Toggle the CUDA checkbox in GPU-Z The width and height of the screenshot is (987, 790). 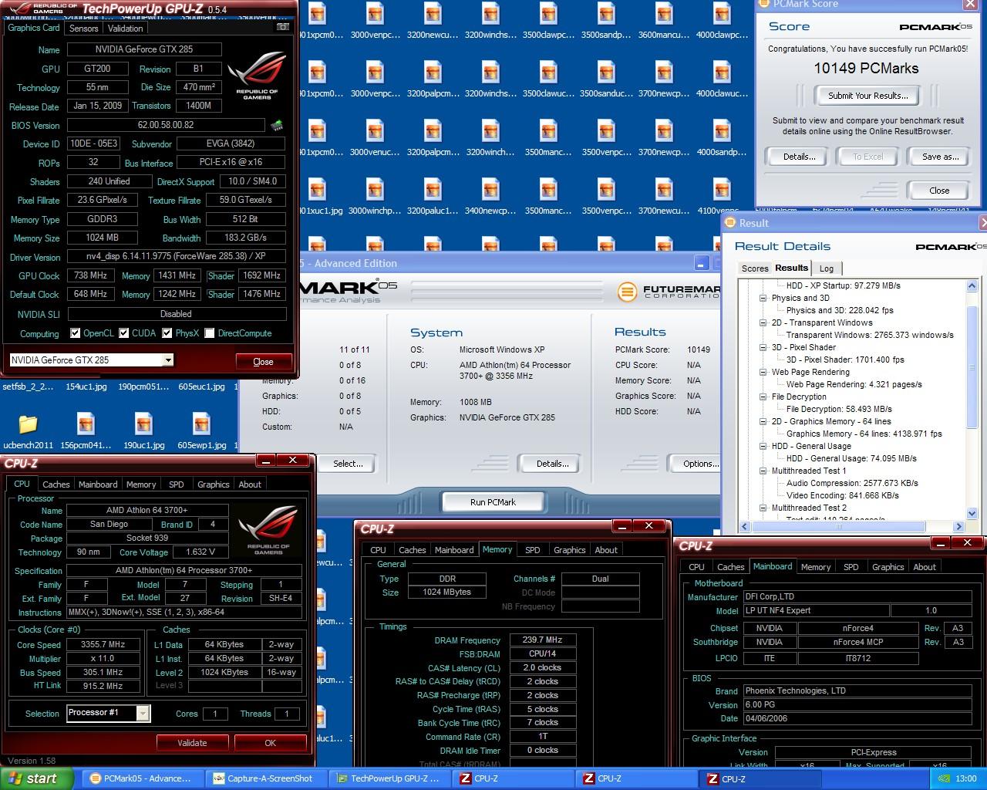[123, 333]
